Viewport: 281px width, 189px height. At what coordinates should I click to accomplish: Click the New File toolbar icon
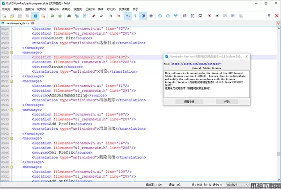4,15
